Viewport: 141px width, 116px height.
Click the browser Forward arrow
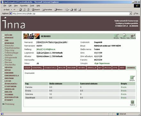coord(14,10)
